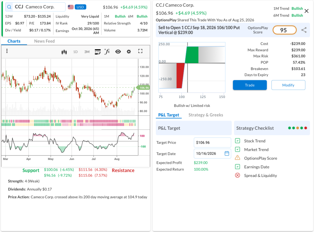
Task: Toggle the eye visibility icon on chart
Action: [118, 52]
